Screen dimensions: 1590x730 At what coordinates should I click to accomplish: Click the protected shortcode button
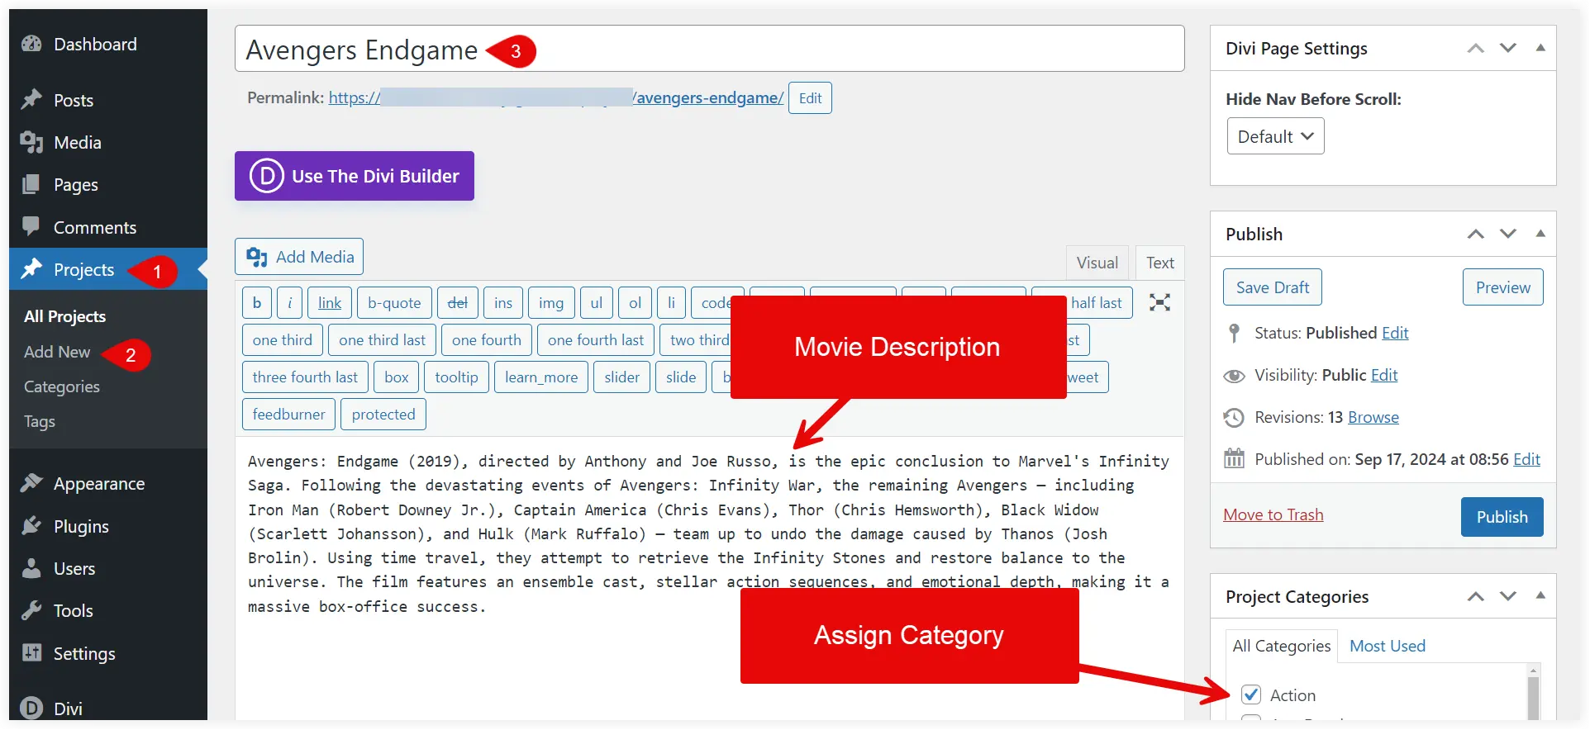383,415
